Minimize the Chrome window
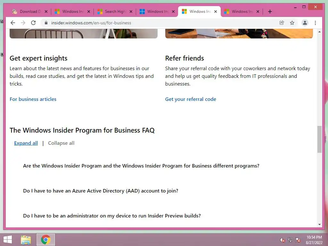The height and width of the screenshot is (246, 328). pos(295,7)
